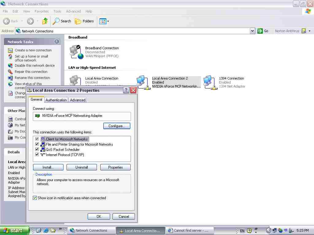The width and height of the screenshot is (314, 235).
Task: Click My Network Places icon in Other Places
Action: tap(10, 125)
